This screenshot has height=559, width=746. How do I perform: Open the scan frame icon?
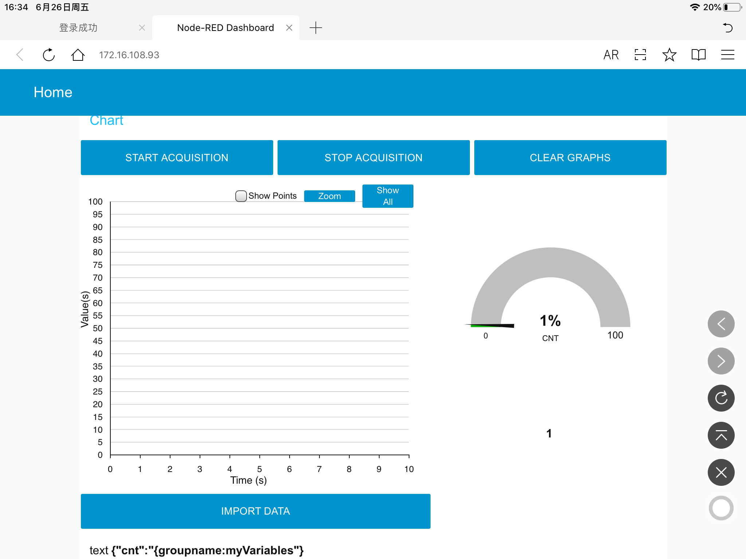(x=640, y=55)
